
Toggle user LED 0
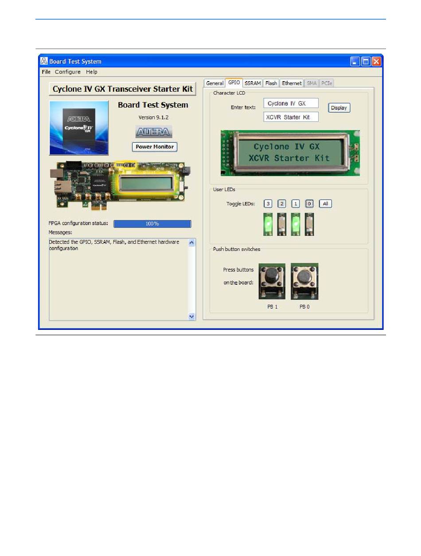[310, 204]
